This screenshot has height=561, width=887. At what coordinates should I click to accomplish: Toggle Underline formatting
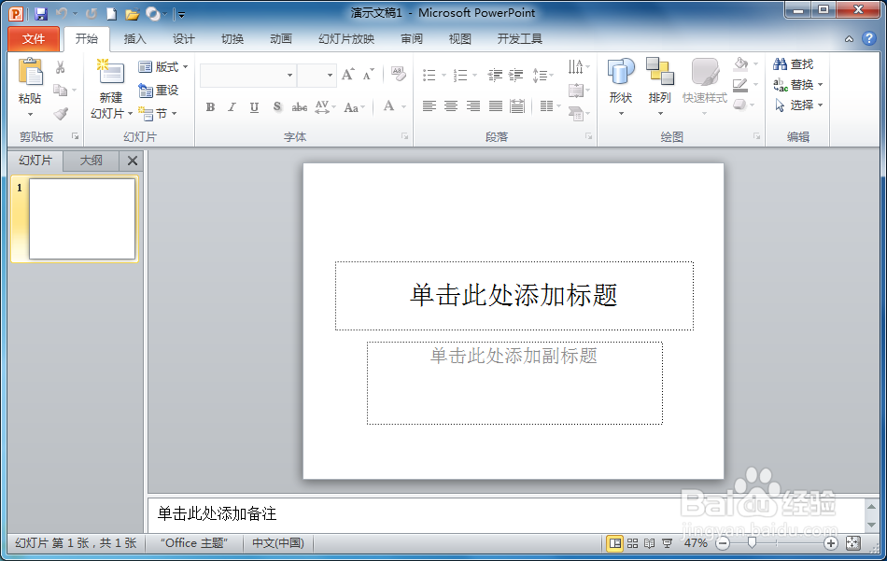point(255,107)
